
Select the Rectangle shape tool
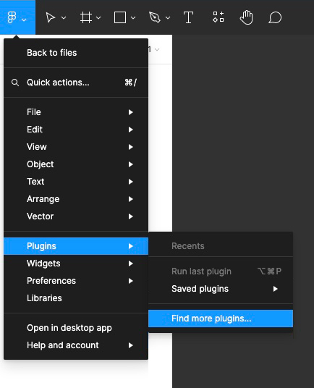click(x=120, y=17)
